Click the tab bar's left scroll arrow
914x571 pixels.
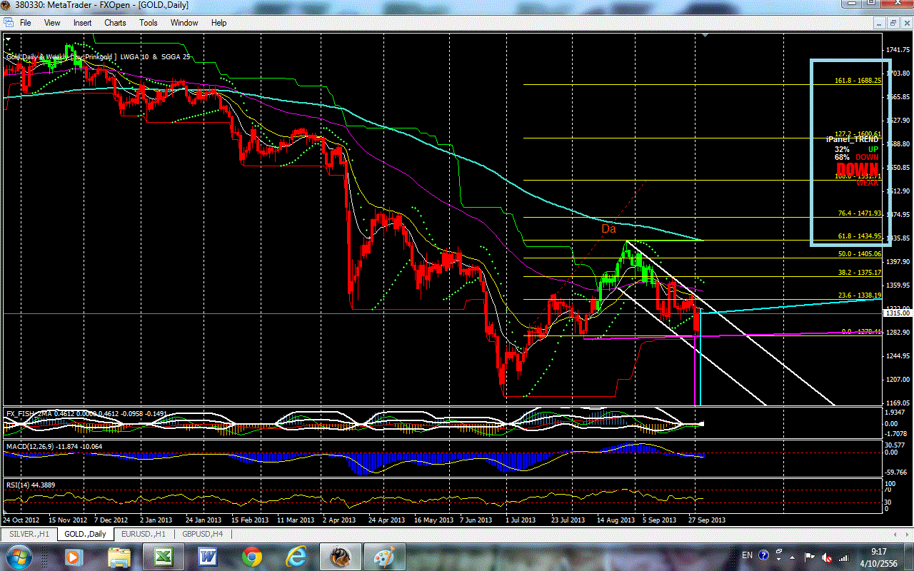[x=895, y=534]
